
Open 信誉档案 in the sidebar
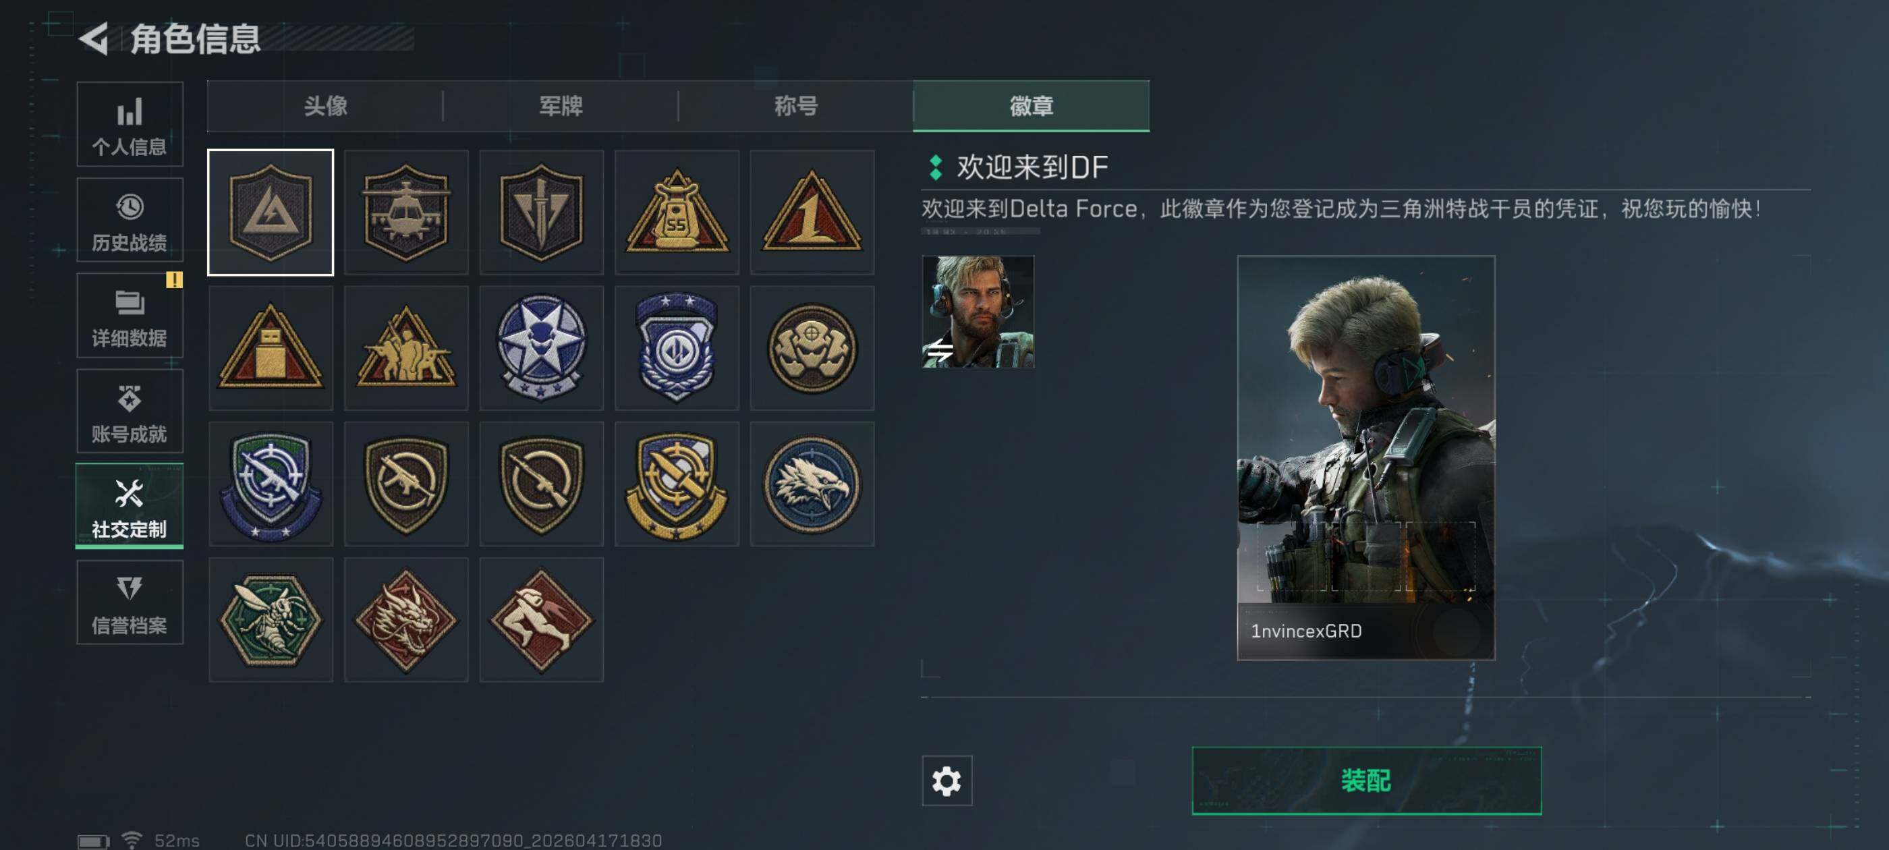point(130,603)
